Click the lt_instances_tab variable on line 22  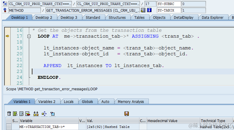click(138, 66)
